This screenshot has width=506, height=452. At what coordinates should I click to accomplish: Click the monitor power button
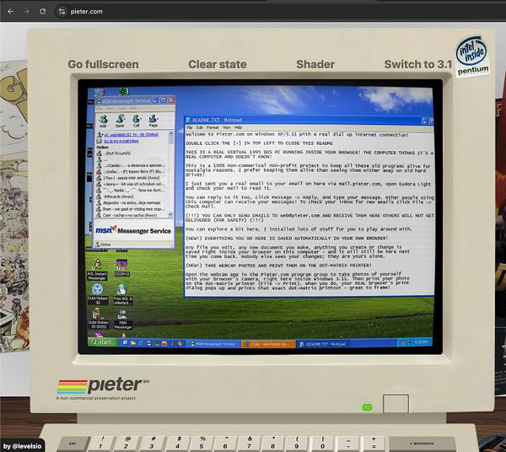click(x=396, y=403)
